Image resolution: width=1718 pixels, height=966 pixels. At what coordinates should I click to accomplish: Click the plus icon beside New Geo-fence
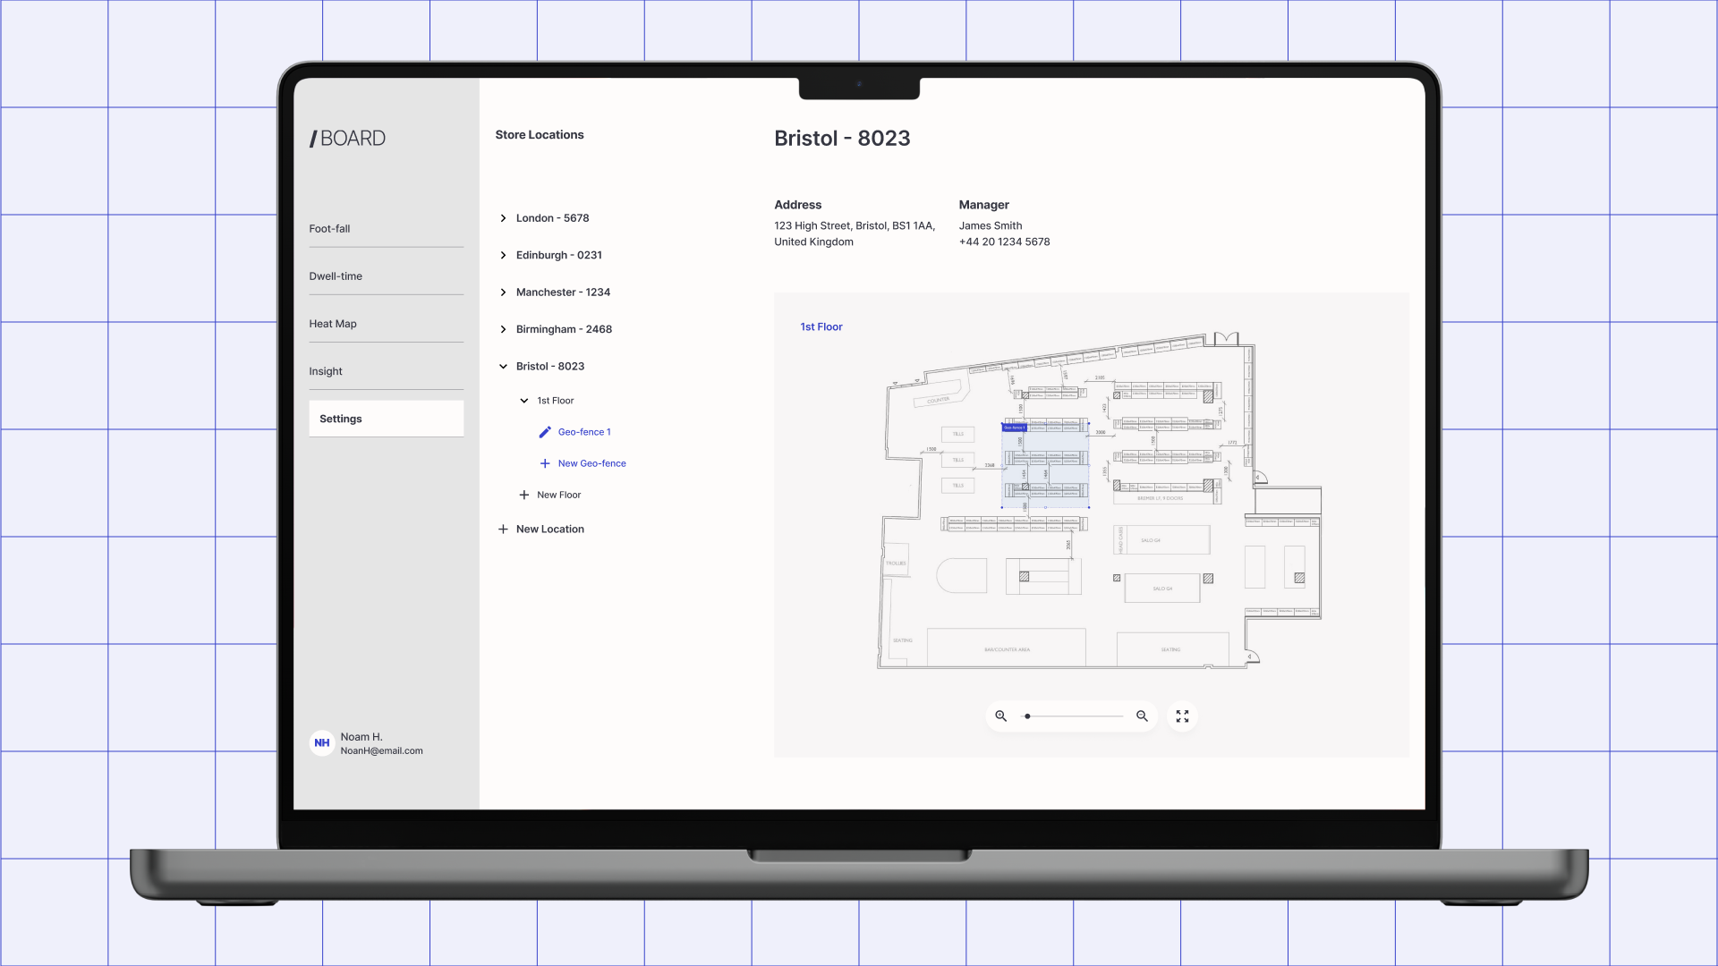click(x=545, y=463)
